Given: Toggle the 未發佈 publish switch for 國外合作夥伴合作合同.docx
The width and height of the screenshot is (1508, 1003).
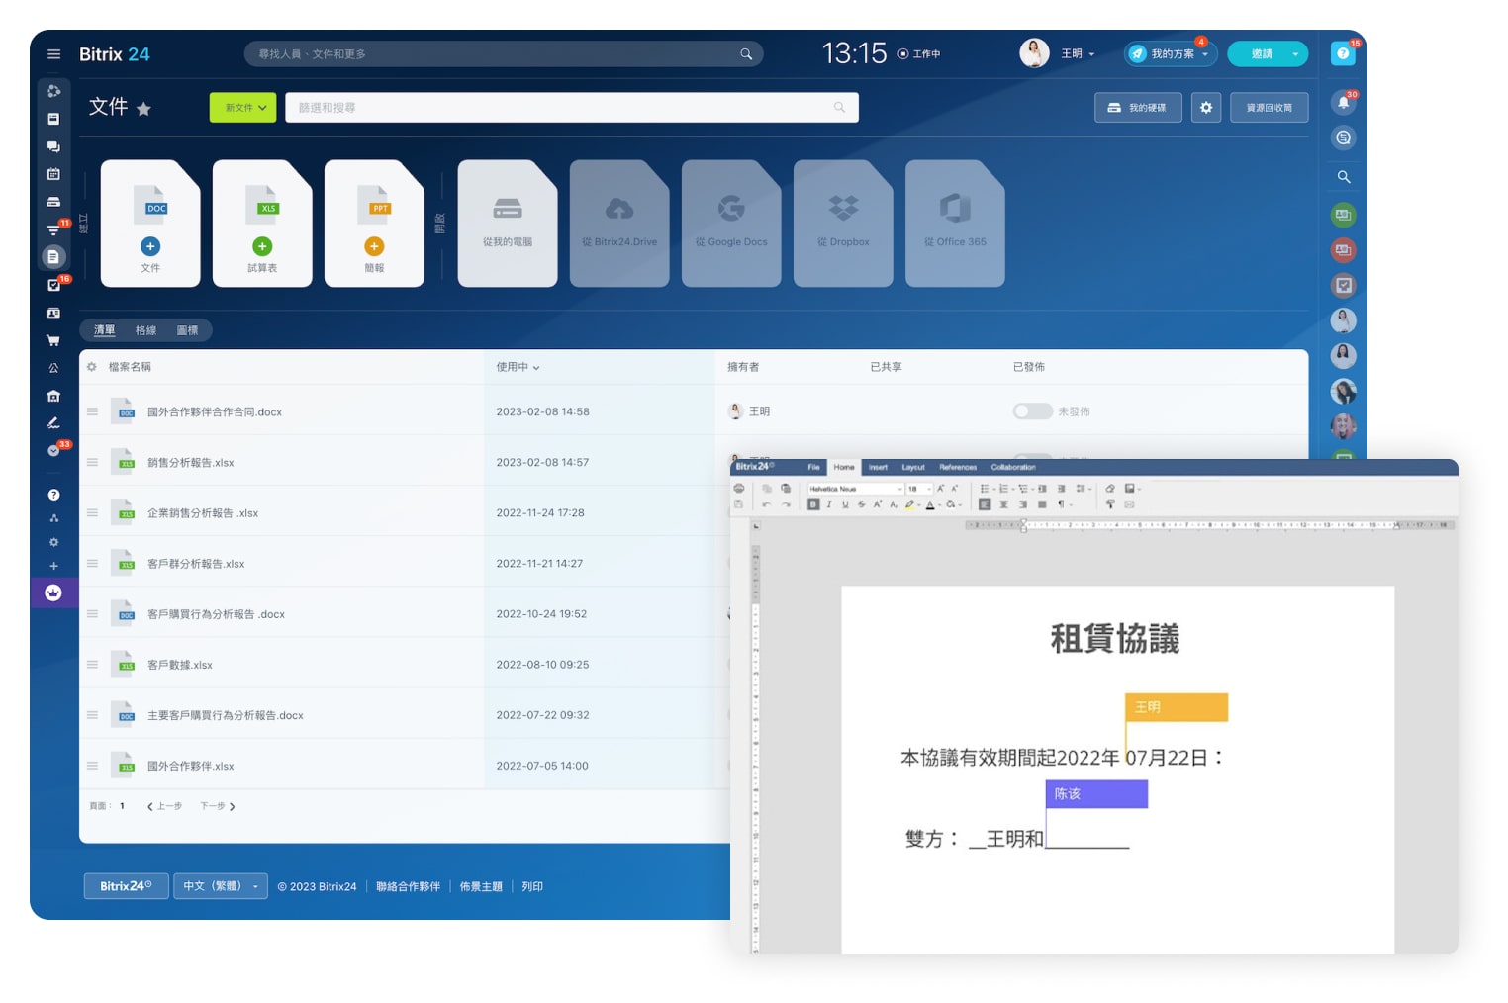Looking at the screenshot, I should coord(1032,411).
